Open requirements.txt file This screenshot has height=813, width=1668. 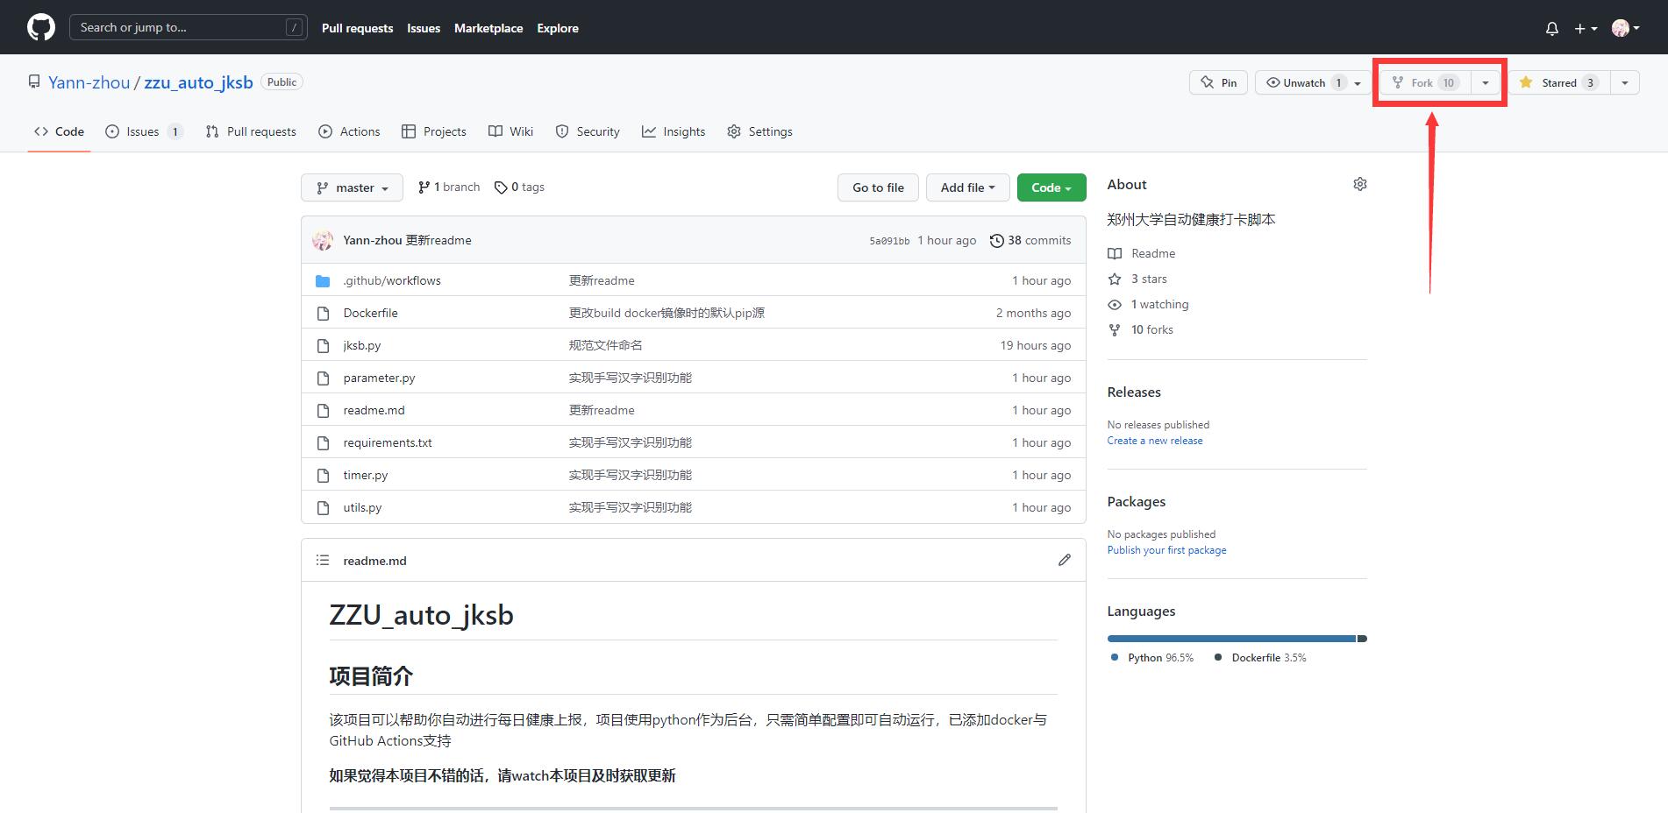pos(388,442)
